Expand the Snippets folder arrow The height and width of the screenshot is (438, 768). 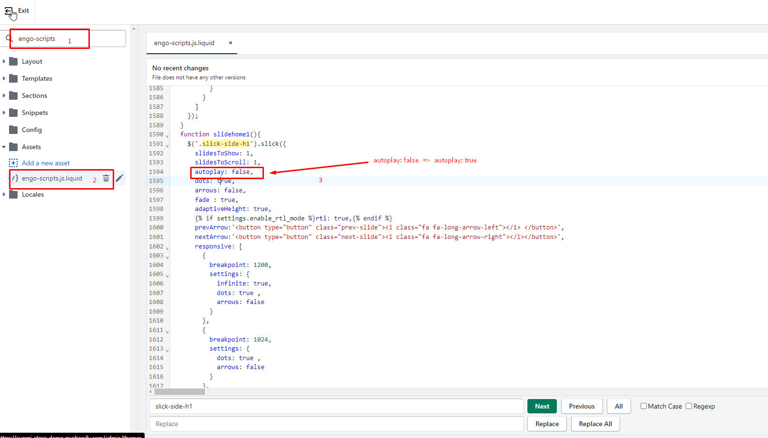(4, 113)
